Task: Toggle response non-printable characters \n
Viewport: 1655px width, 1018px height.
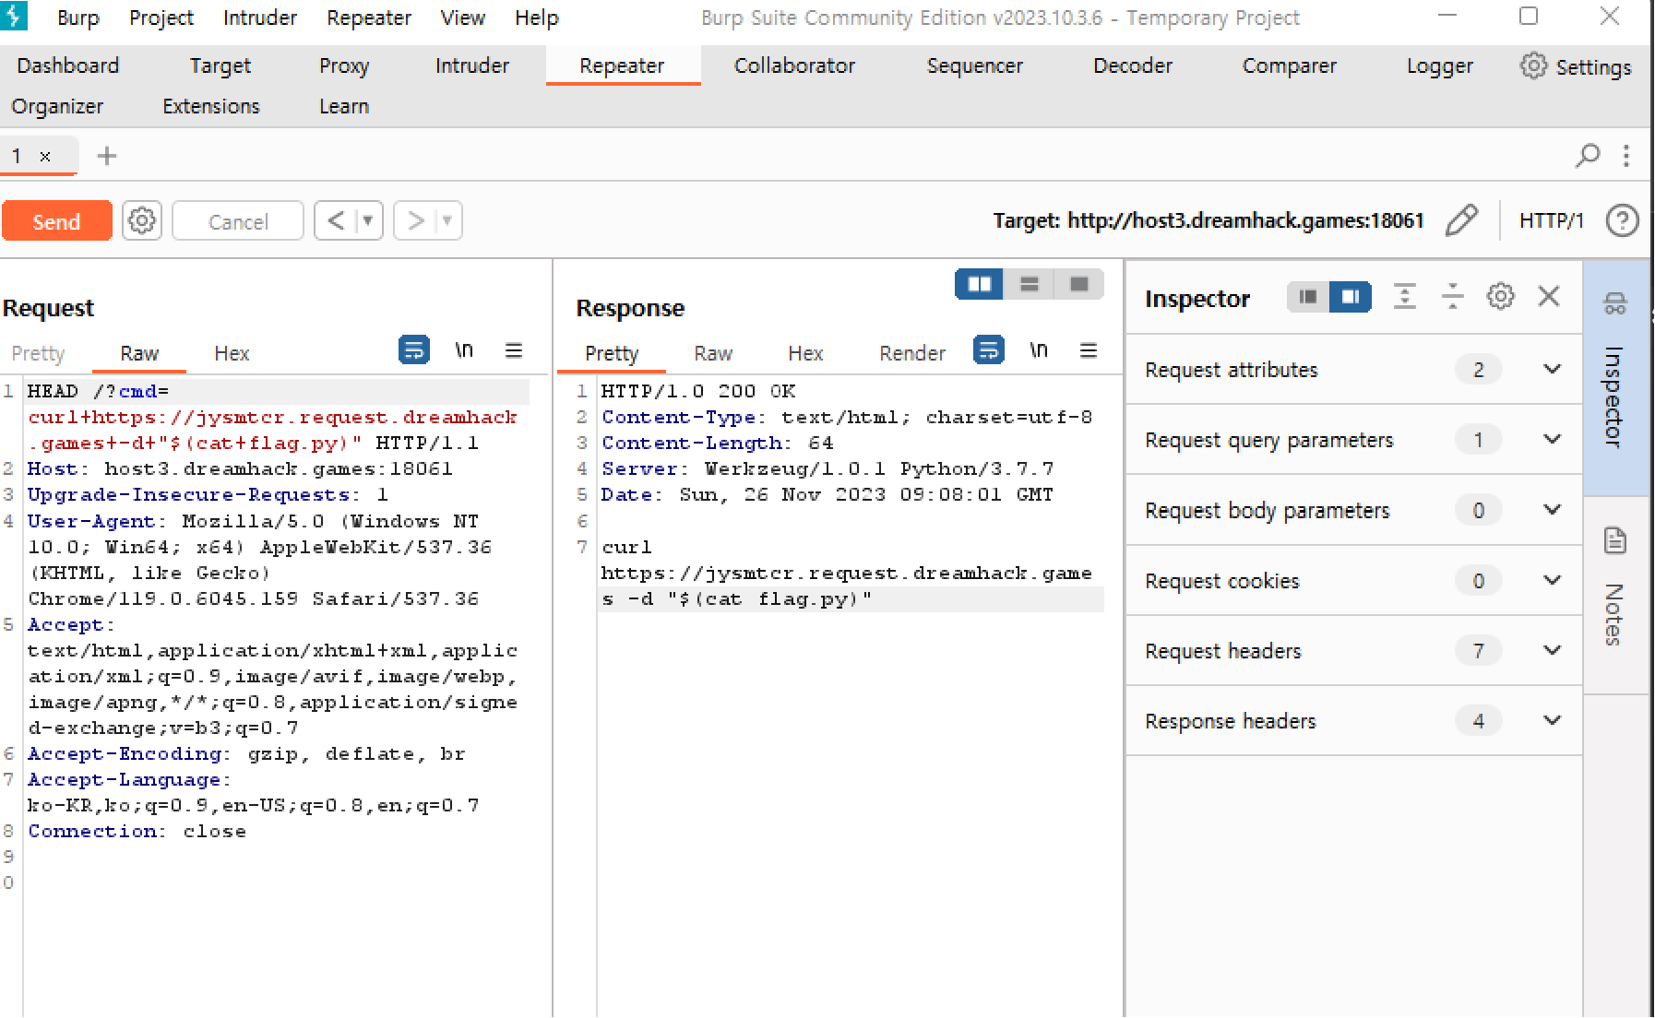Action: click(x=1039, y=349)
